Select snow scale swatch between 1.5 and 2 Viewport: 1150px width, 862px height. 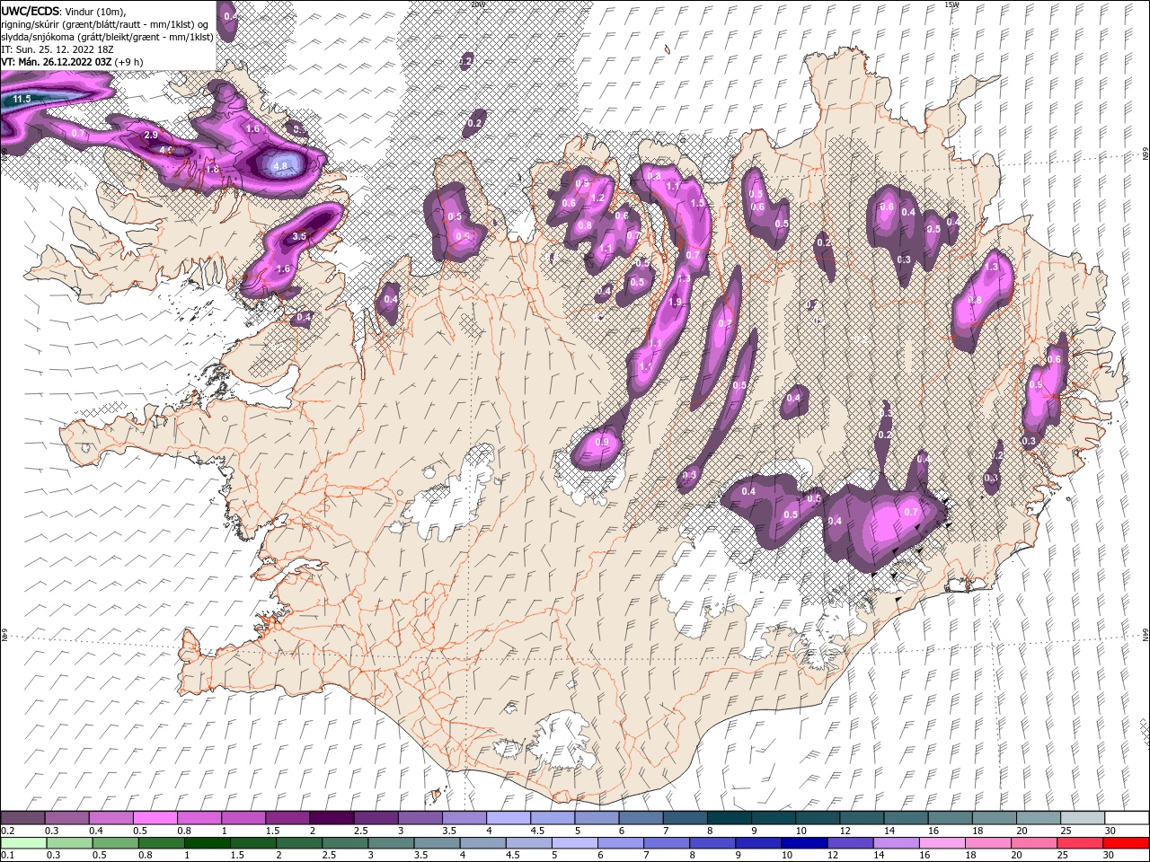pyautogui.click(x=287, y=818)
